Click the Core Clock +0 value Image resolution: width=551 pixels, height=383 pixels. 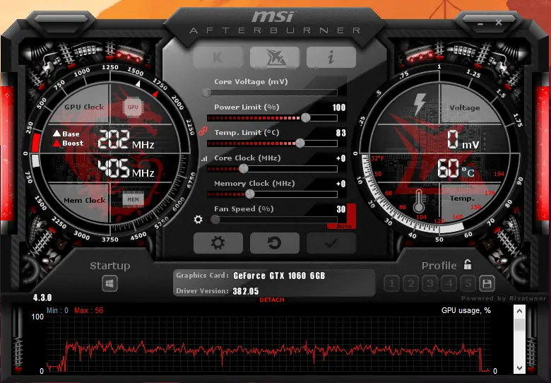point(341,158)
